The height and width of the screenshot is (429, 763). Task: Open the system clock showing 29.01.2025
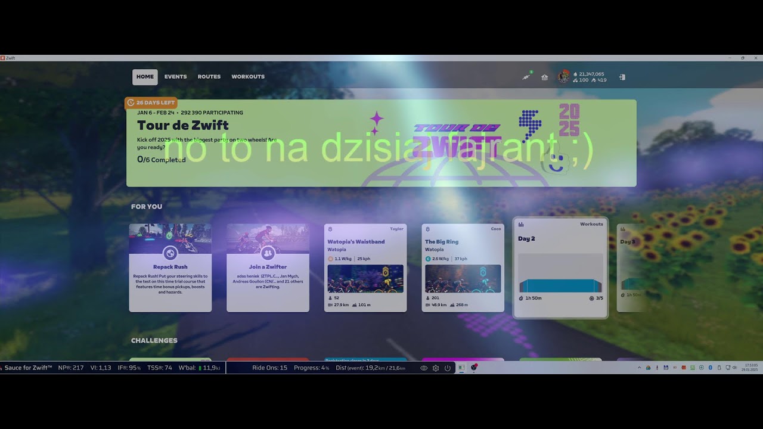750,368
